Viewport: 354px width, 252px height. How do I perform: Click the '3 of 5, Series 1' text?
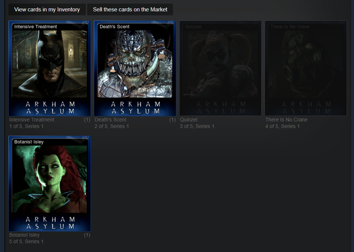[x=197, y=126]
